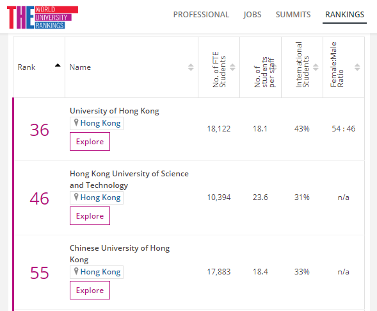Open the JOBS menu item
The image size is (377, 311).
coord(252,15)
